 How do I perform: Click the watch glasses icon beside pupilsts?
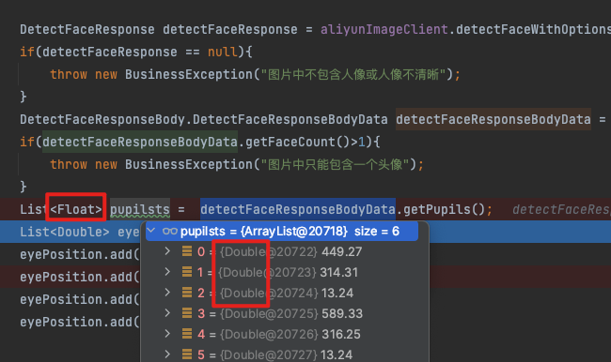[x=170, y=232]
